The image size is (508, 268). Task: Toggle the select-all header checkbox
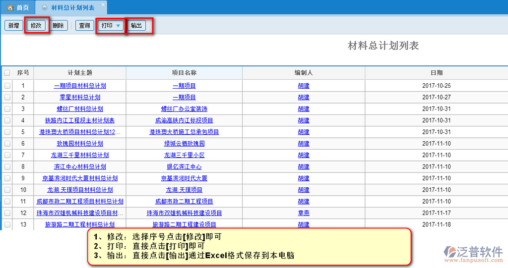[7, 73]
